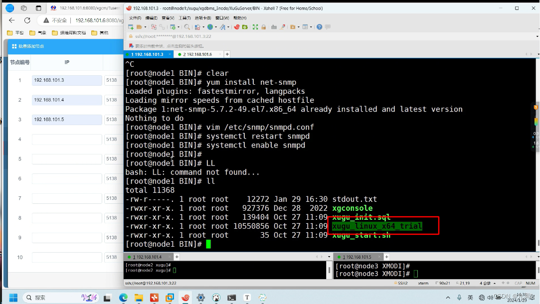Toggle full screen with green arrows icon
This screenshot has height=304, width=540.
tap(255, 27)
